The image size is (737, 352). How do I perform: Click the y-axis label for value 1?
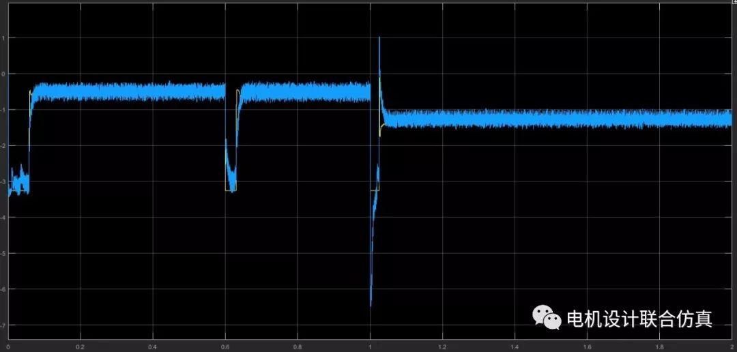pos(4,38)
